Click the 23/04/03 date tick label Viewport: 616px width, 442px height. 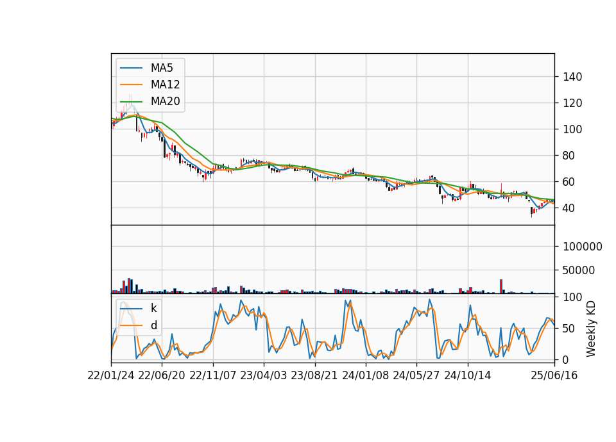click(x=264, y=375)
